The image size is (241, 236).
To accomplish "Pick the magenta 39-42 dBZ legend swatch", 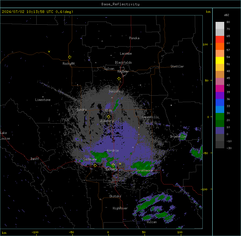I will tap(220, 88).
